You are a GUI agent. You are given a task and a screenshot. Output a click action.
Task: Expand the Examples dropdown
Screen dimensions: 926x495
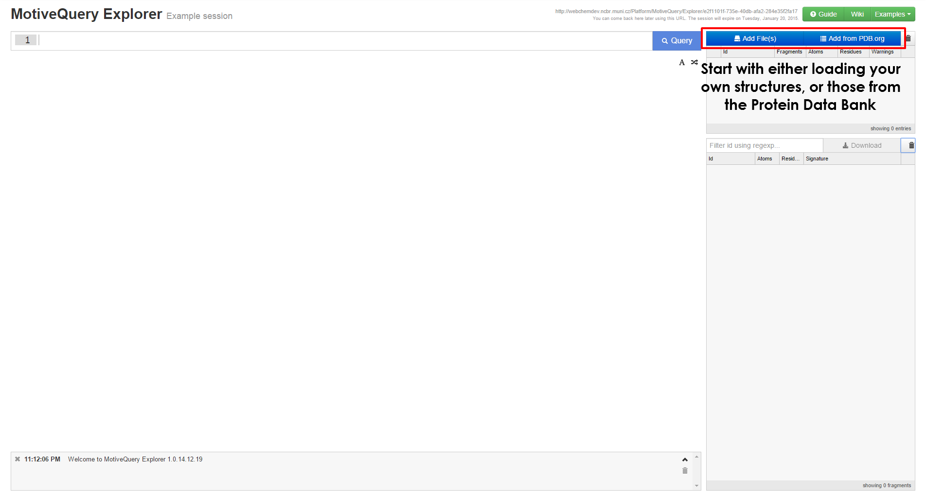tap(892, 14)
